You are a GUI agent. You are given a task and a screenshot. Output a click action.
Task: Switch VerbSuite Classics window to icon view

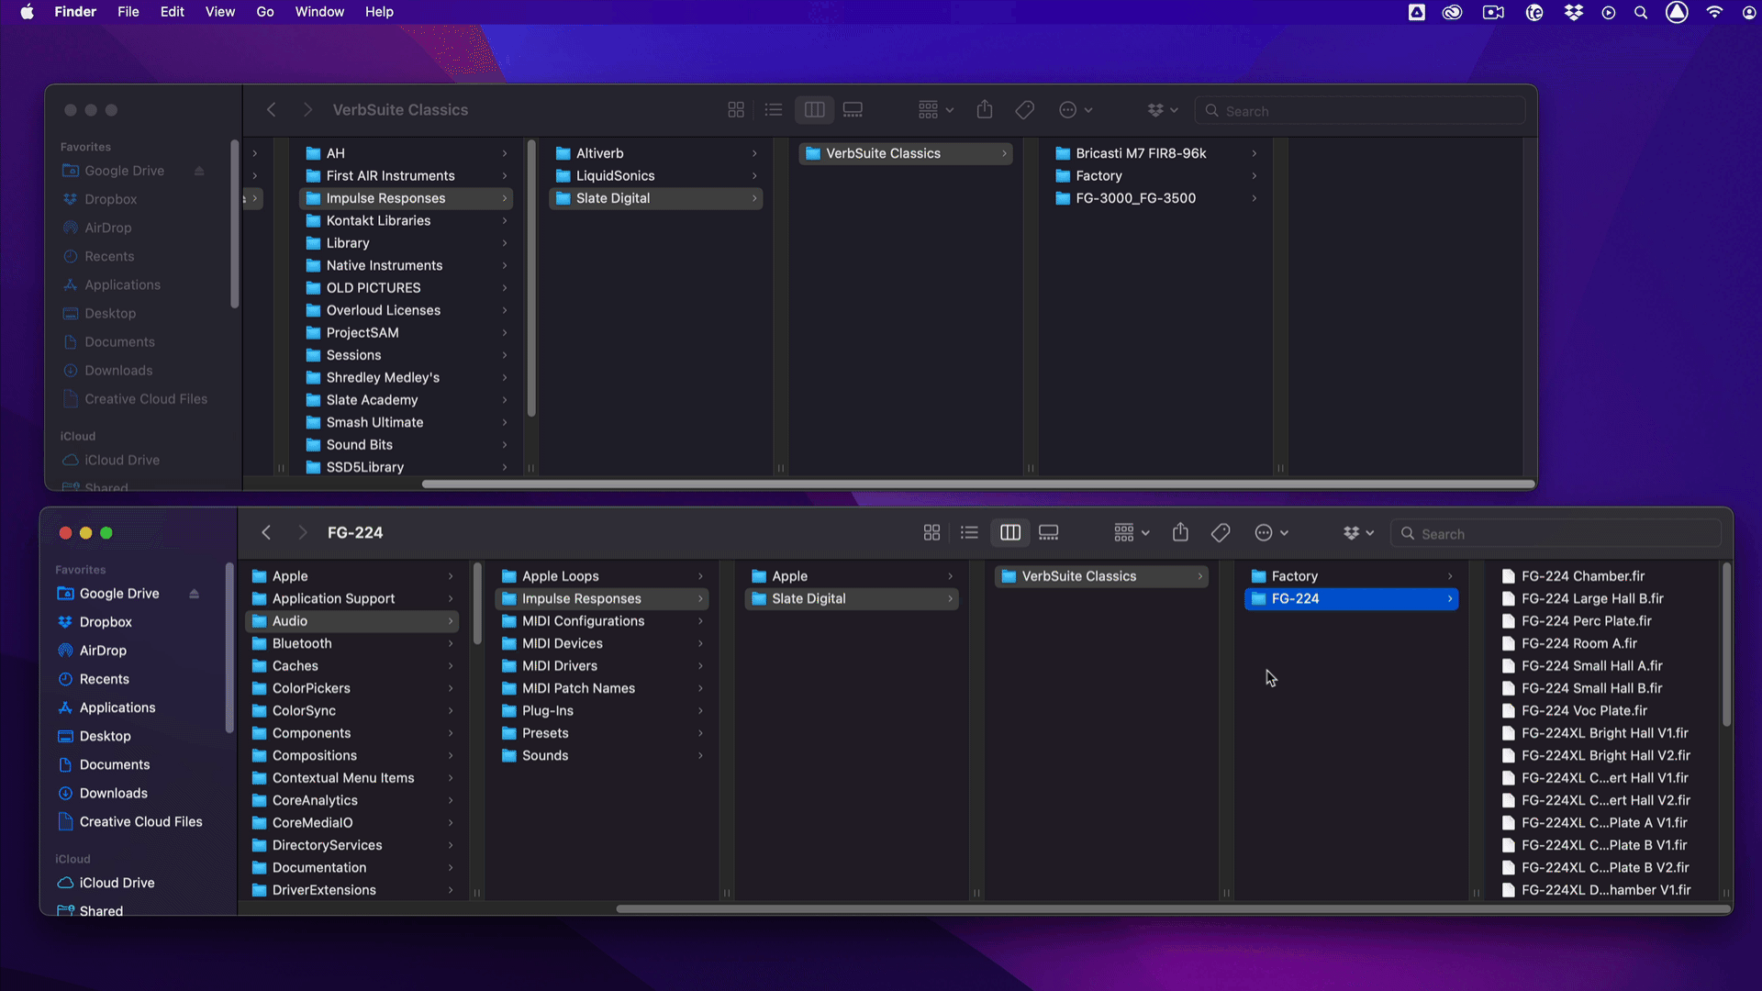pyautogui.click(x=736, y=110)
